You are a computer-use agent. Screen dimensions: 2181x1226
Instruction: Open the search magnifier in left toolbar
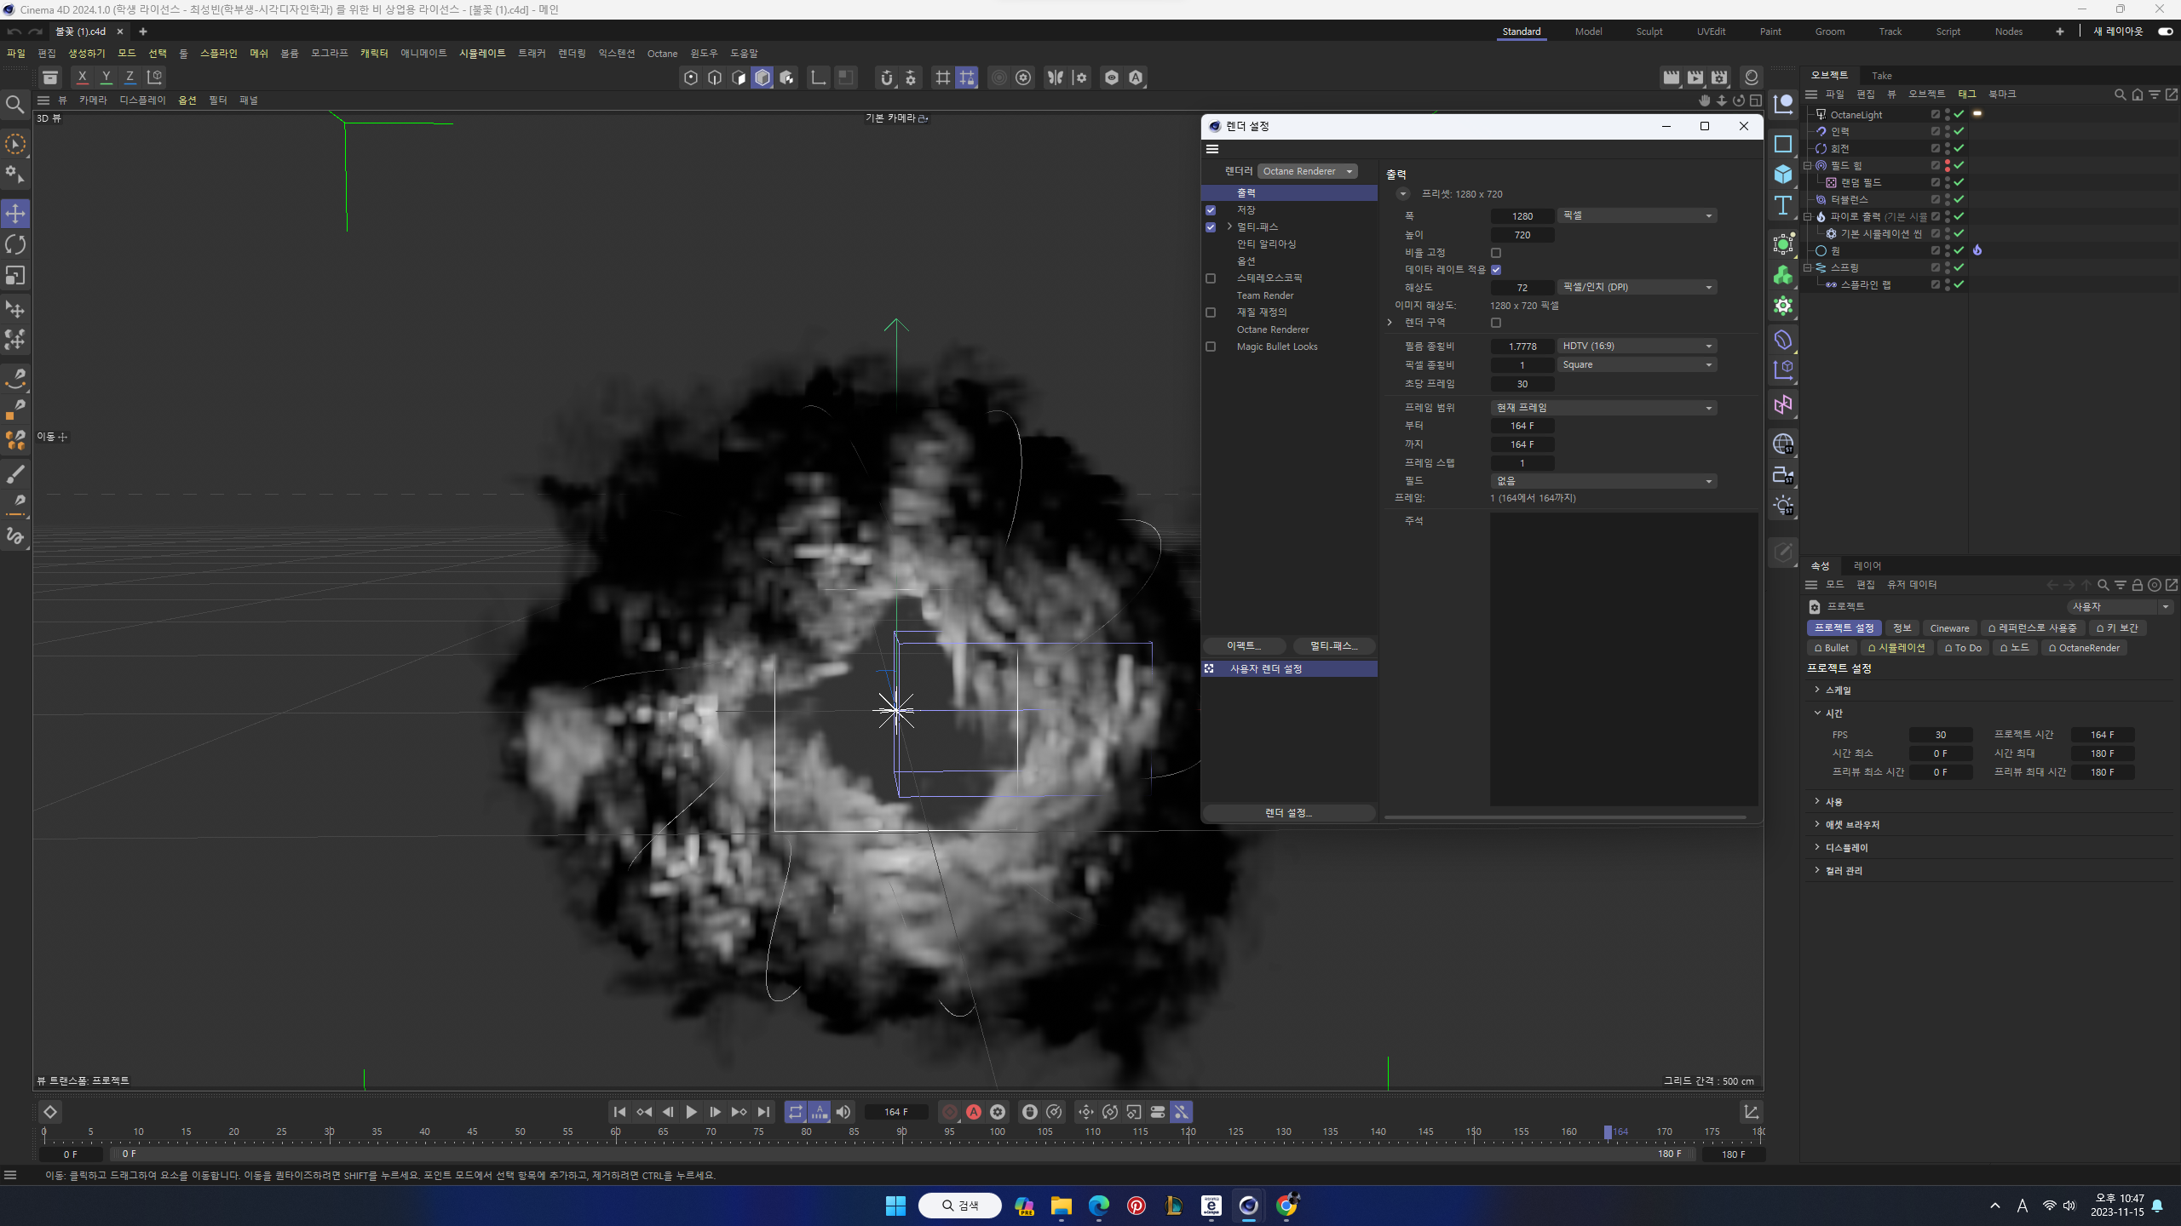(x=14, y=105)
